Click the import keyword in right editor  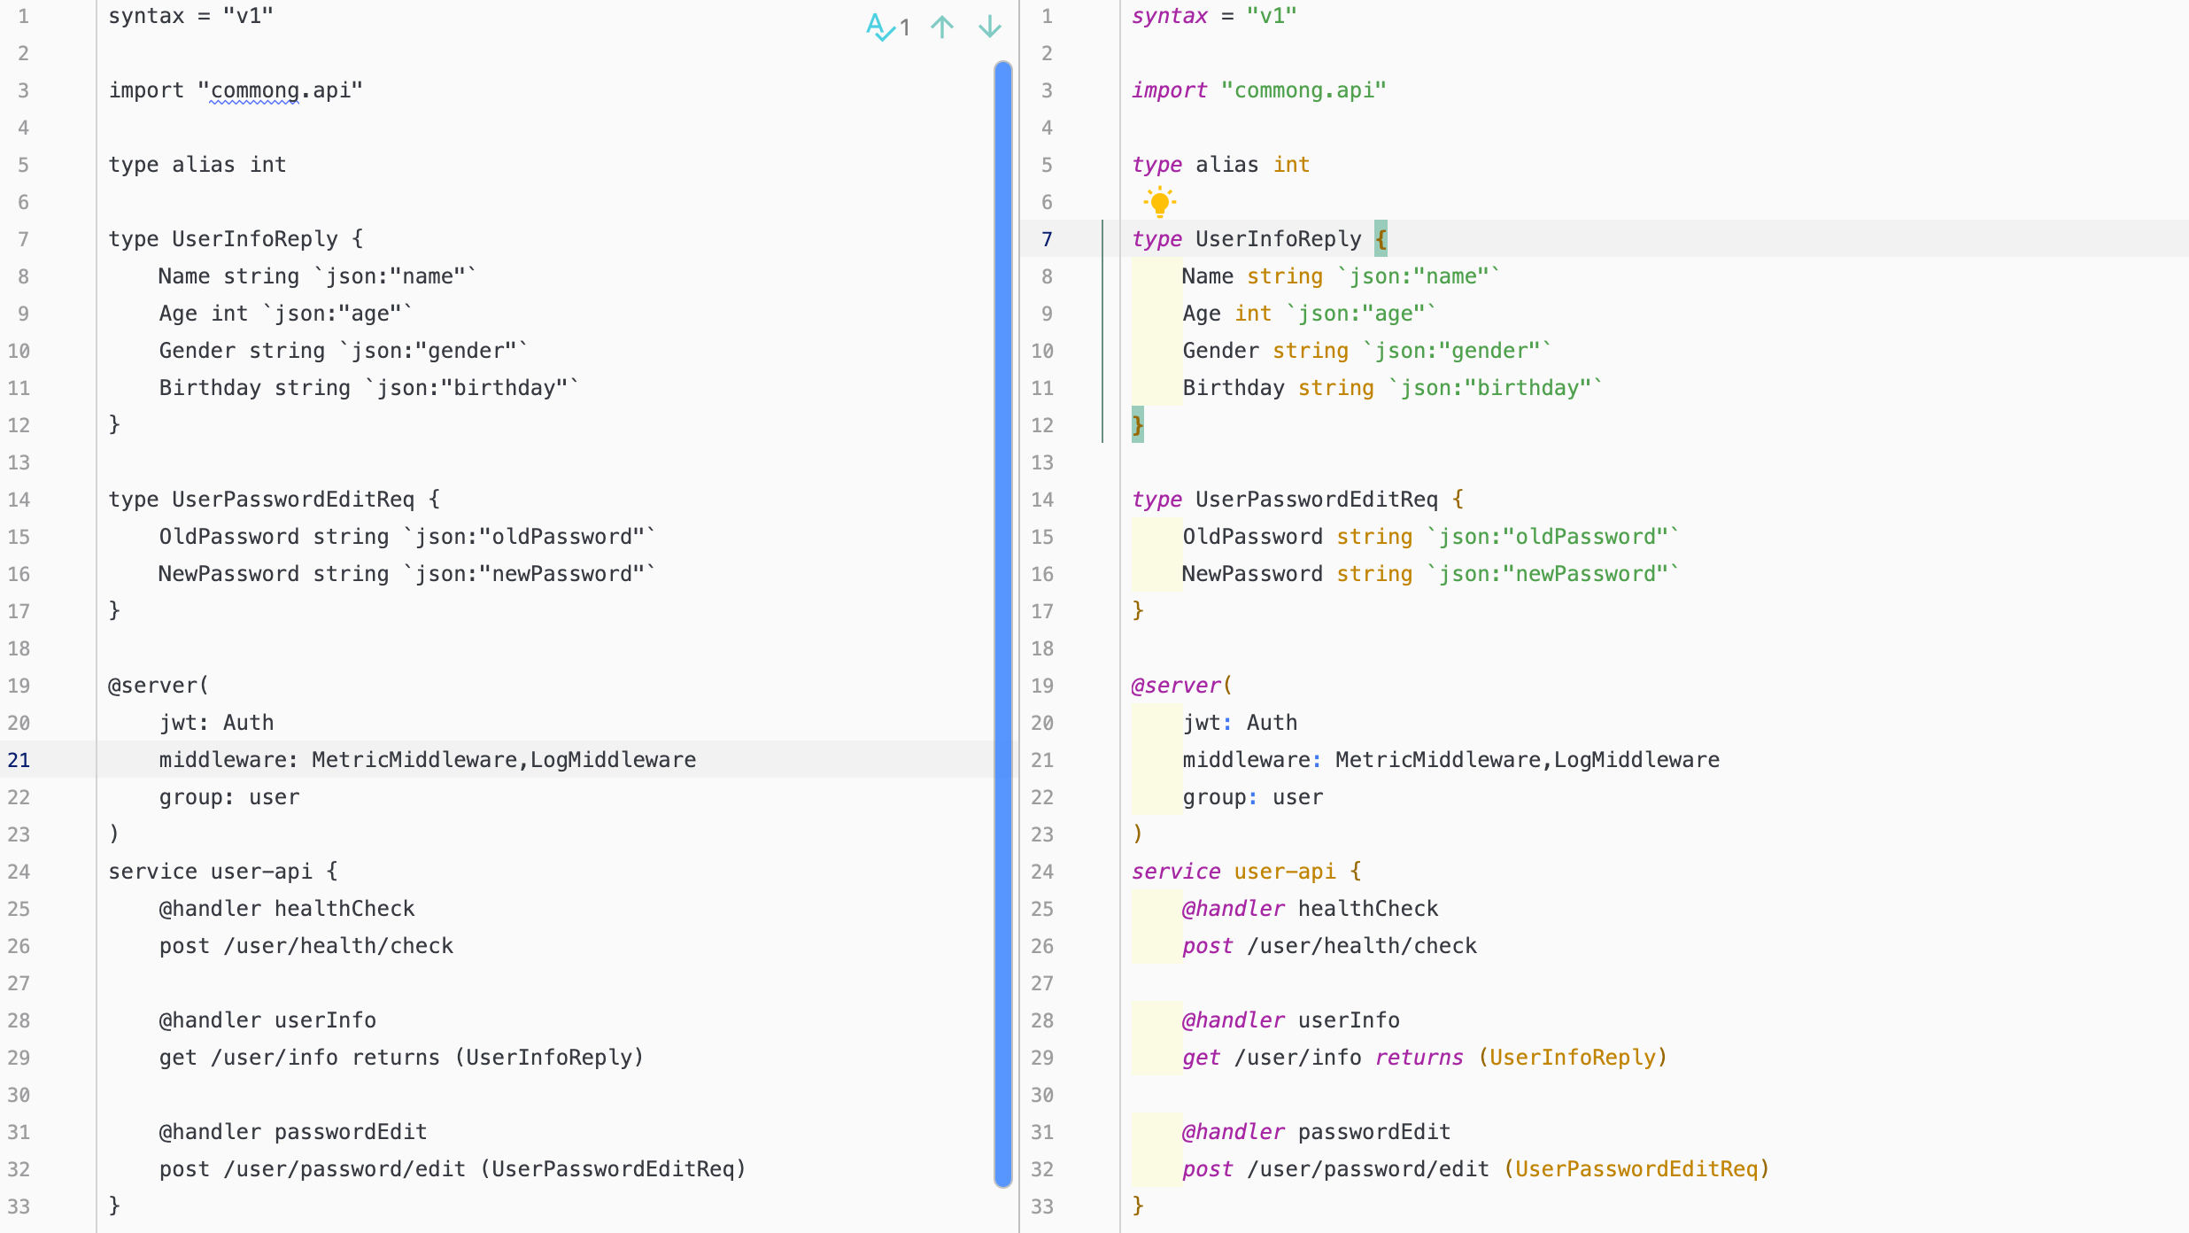pyautogui.click(x=1169, y=90)
